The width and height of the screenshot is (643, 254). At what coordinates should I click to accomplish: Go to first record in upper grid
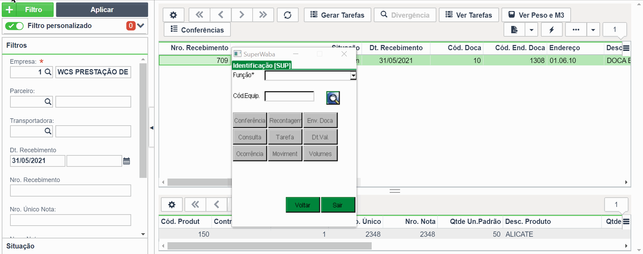coord(199,15)
